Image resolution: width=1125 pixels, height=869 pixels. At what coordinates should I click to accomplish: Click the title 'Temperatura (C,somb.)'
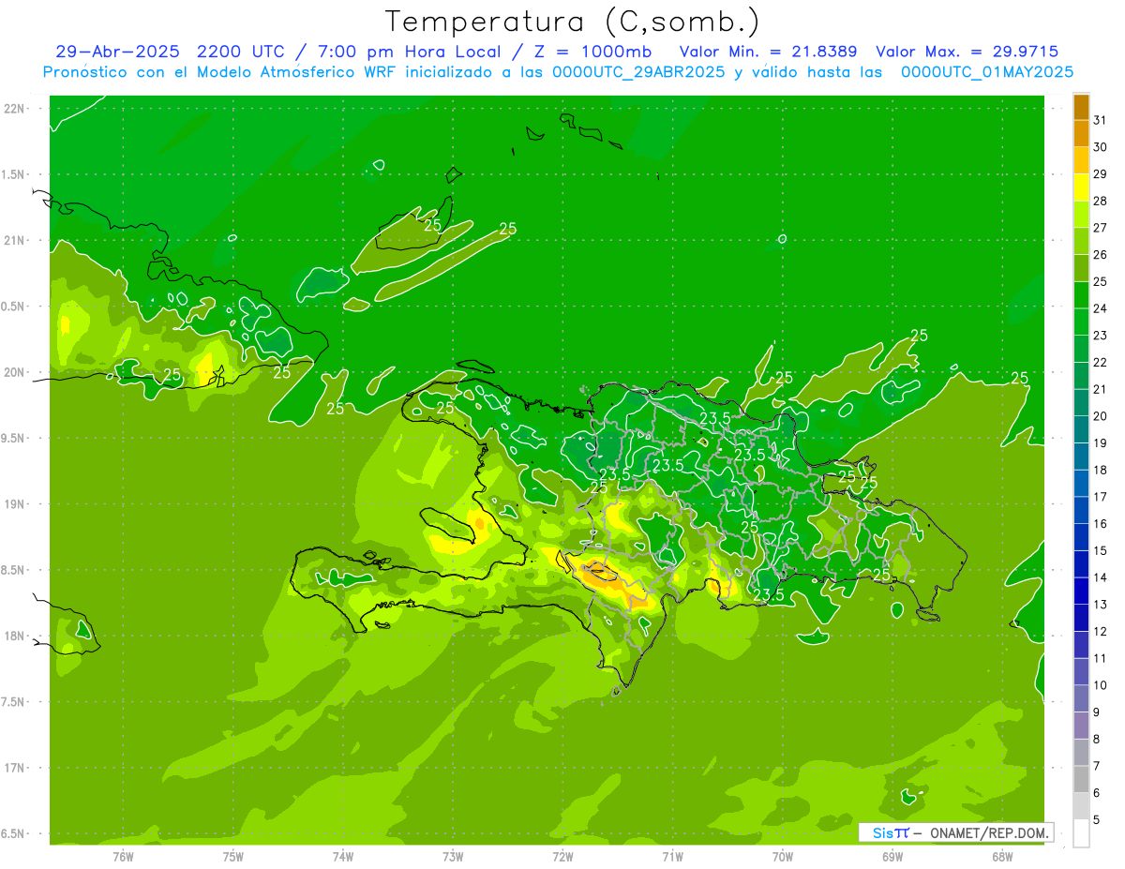pyautogui.click(x=572, y=22)
